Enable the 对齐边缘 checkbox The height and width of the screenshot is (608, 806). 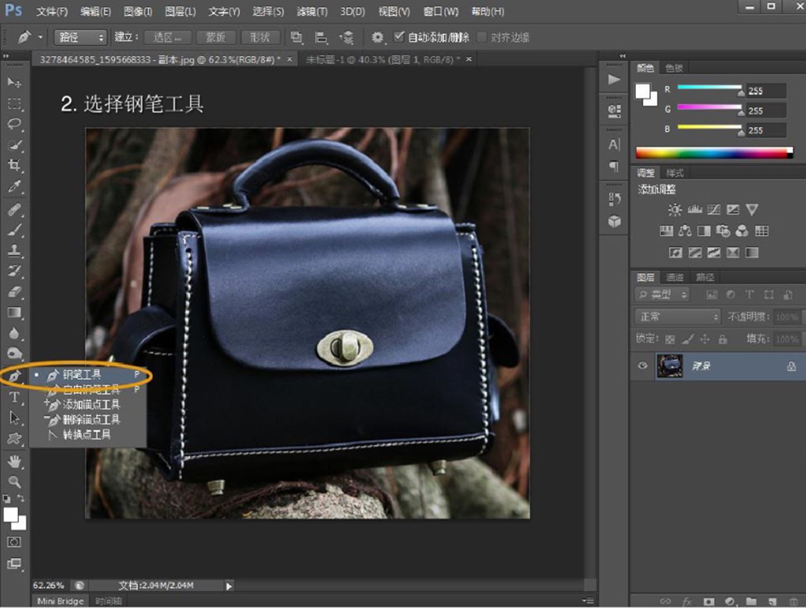pos(482,37)
